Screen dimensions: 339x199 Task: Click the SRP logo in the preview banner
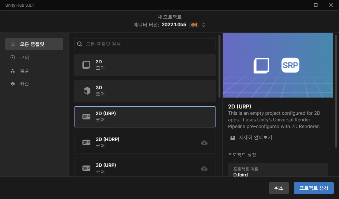click(290, 65)
